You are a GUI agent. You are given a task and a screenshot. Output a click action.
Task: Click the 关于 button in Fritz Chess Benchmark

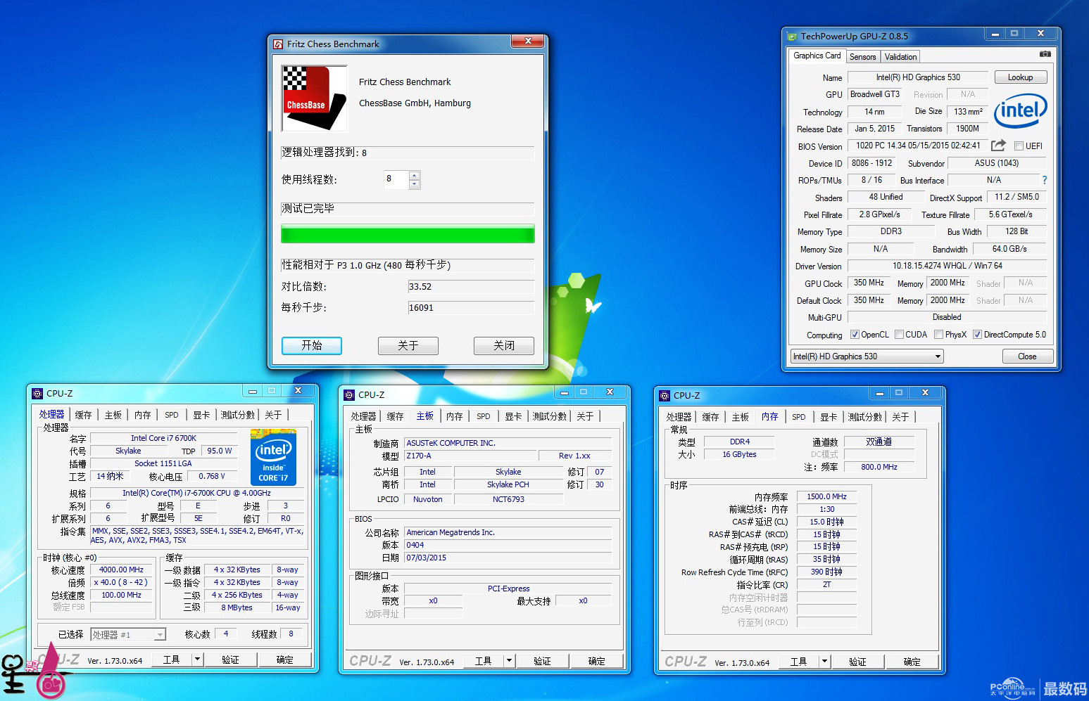(x=408, y=345)
